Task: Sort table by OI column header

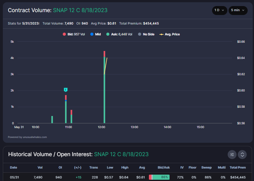Action: click(60, 168)
